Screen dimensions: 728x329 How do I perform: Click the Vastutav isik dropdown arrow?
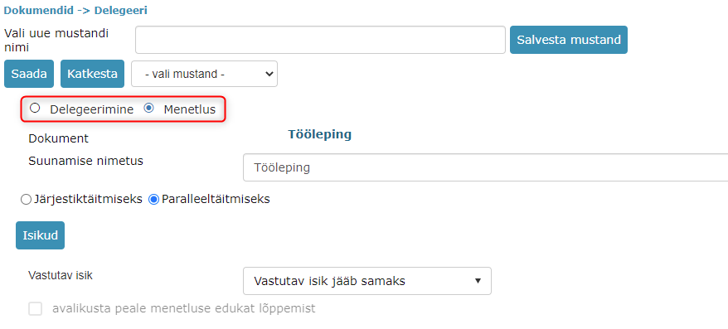[x=478, y=281]
